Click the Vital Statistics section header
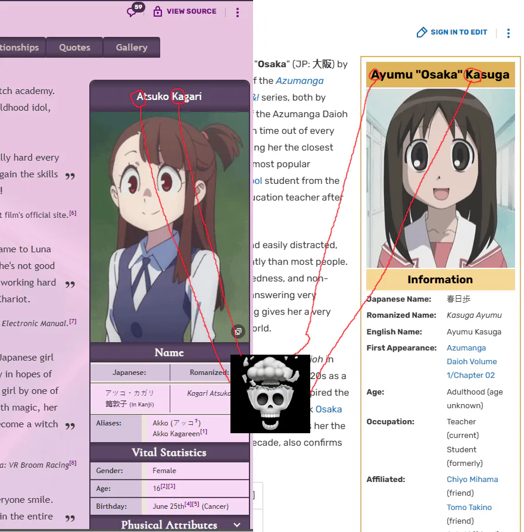Screen dimensions: 524x532 (x=170, y=452)
